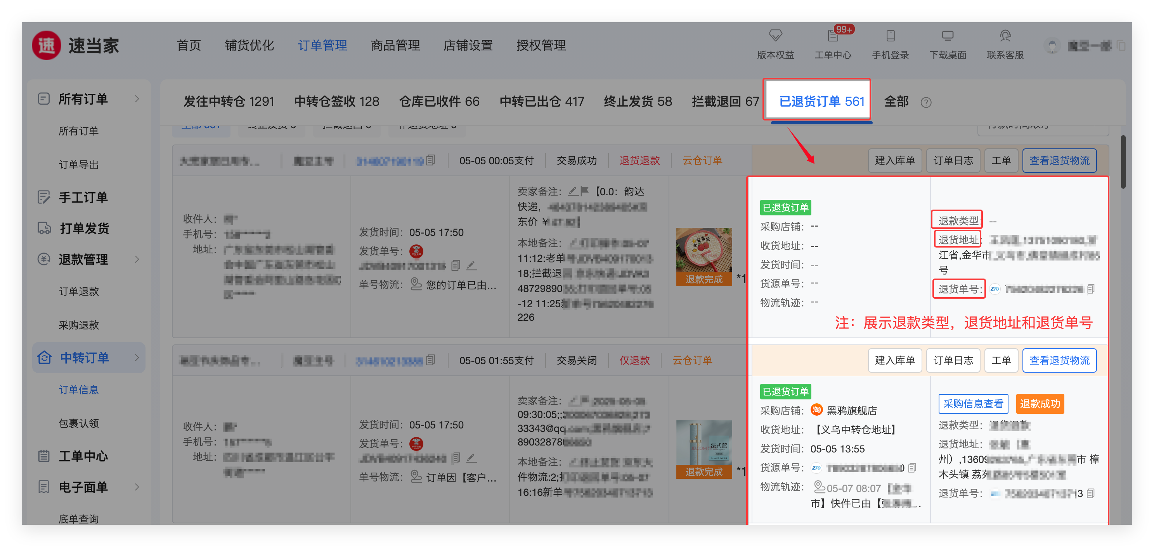Copy the first order's number using copy icon

(430, 160)
